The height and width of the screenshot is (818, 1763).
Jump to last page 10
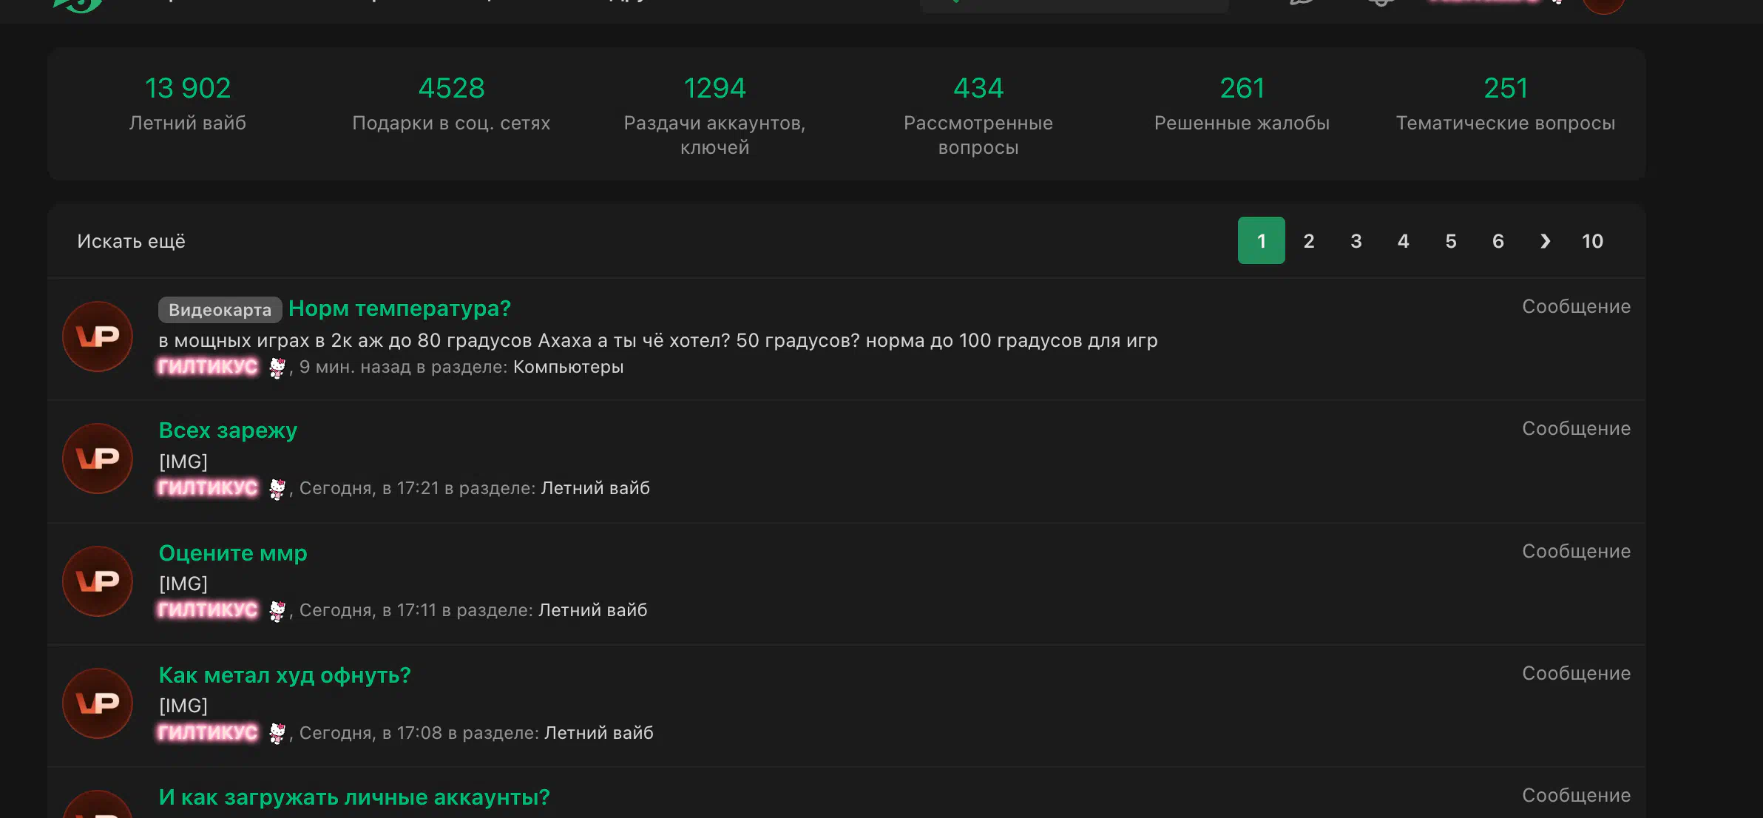[x=1592, y=241]
